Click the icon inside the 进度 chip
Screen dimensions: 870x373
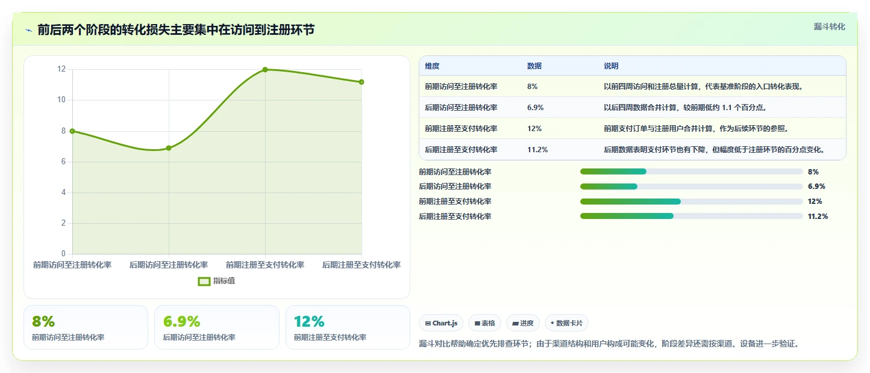tap(515, 324)
